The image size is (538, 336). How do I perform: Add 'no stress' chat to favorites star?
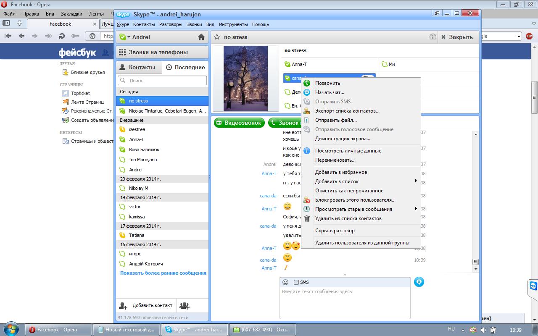point(217,37)
